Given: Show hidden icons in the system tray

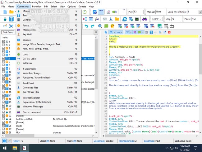Looking at the screenshot, I should tap(167, 148).
